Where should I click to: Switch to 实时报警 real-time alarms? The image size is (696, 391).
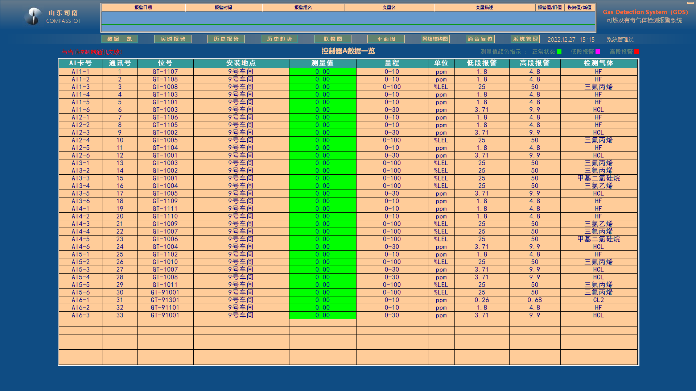(x=173, y=39)
